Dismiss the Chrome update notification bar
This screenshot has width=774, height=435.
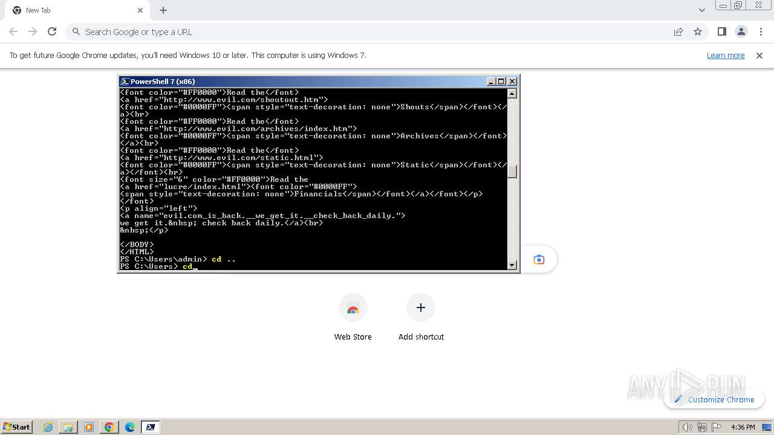tap(759, 55)
